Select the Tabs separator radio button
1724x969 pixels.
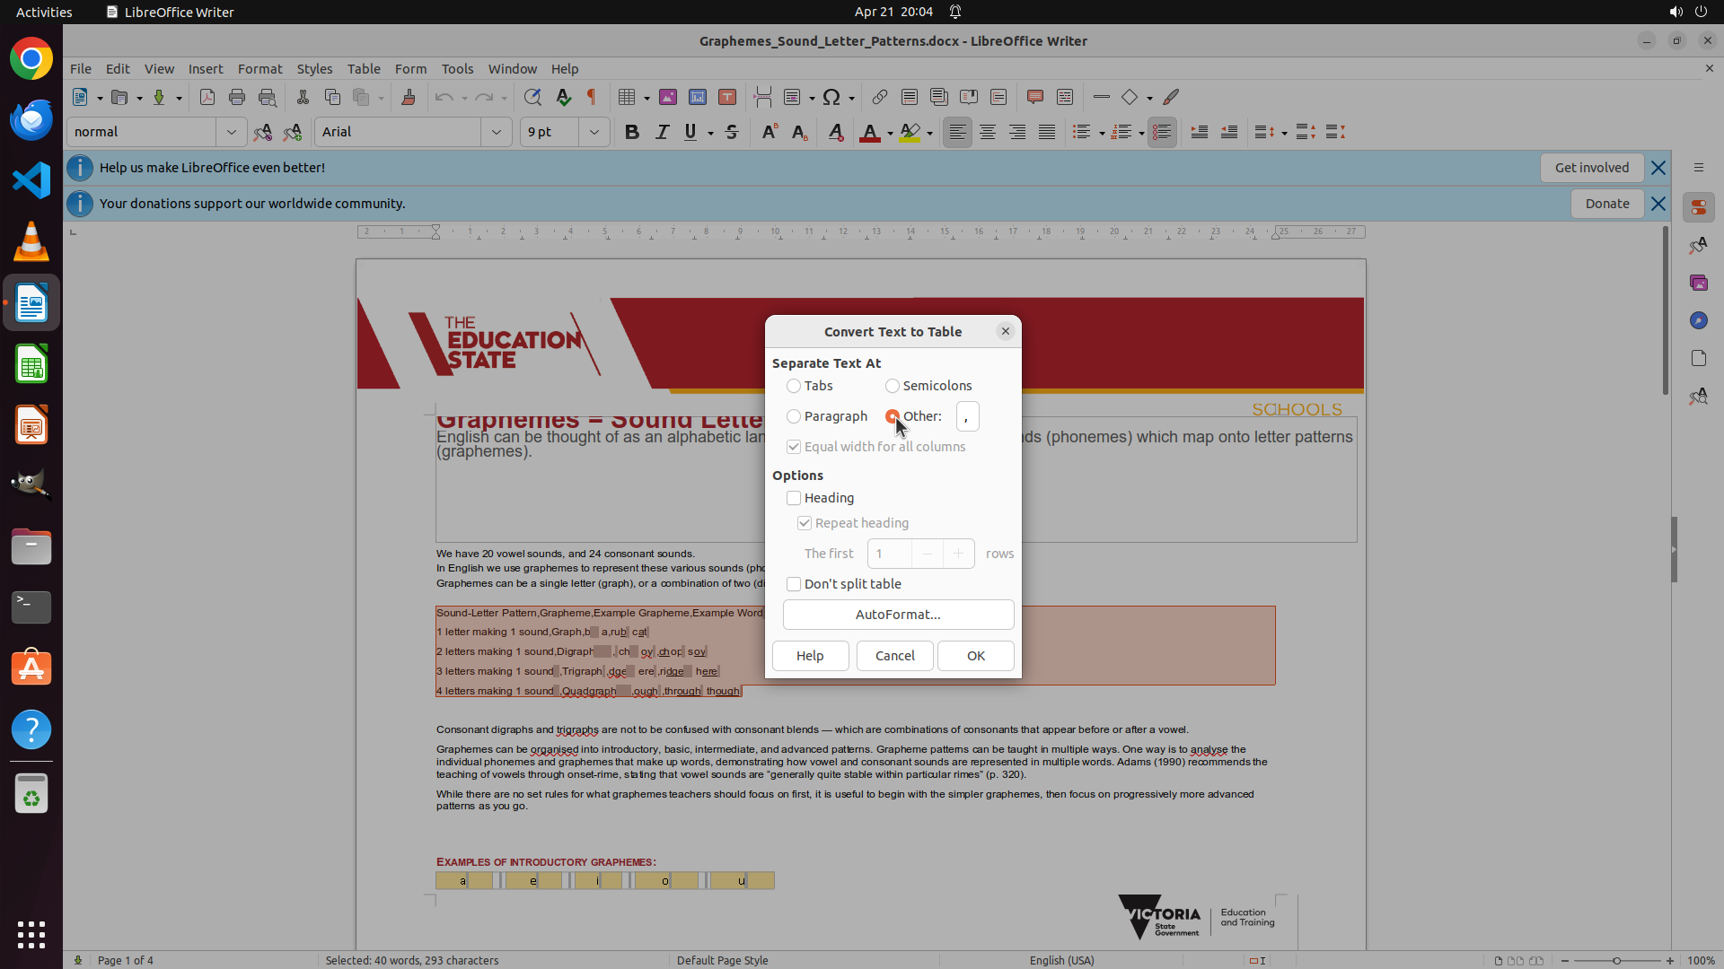[x=794, y=386]
